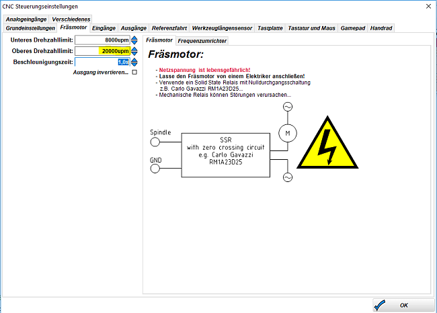This screenshot has width=437, height=313.
Task: Click the Beschleunigungszeit input field
Action: [x=102, y=62]
